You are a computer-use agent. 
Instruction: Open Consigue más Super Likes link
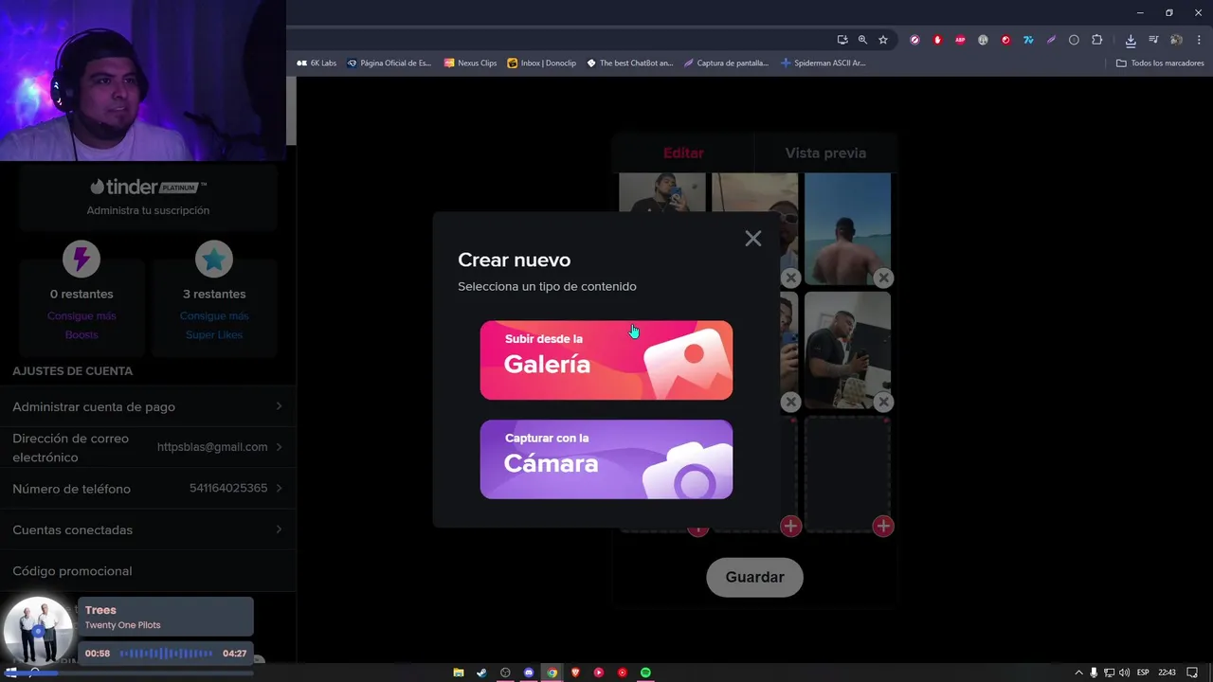214,325
